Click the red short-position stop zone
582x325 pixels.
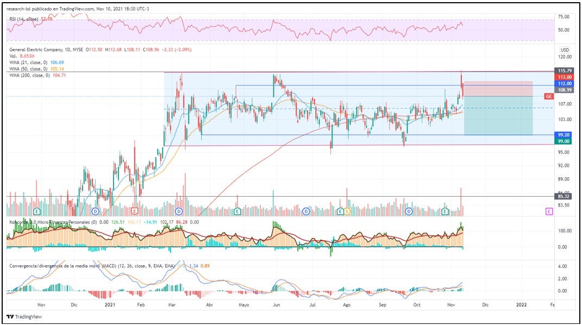point(498,89)
